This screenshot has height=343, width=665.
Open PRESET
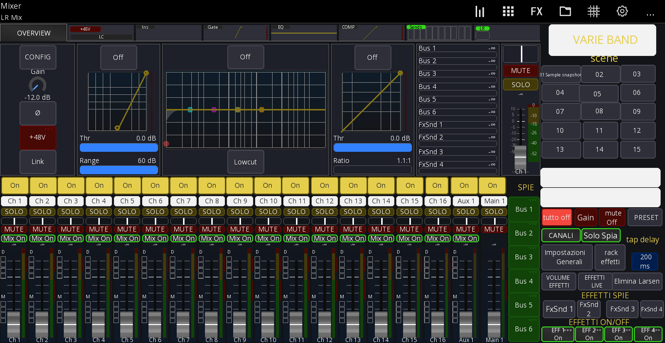click(x=646, y=217)
